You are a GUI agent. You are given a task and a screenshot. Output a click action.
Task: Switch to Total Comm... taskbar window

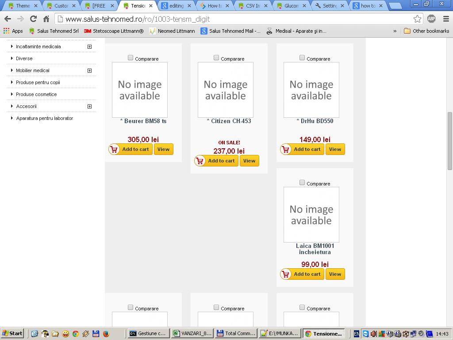pyautogui.click(x=236, y=334)
